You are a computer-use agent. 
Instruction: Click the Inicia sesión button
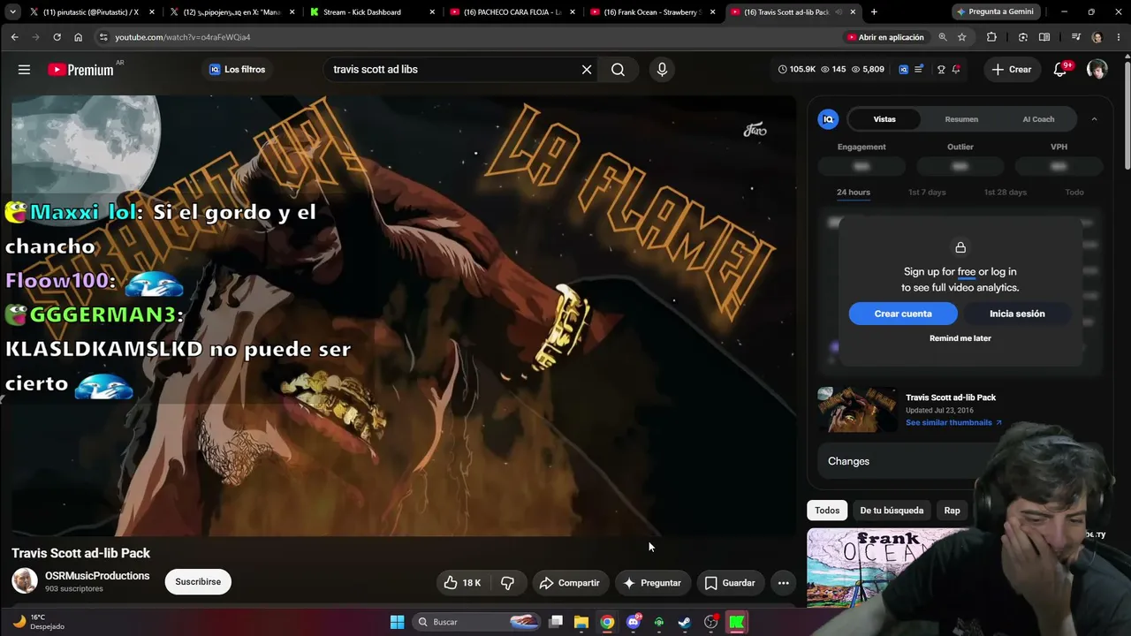coord(1017,314)
